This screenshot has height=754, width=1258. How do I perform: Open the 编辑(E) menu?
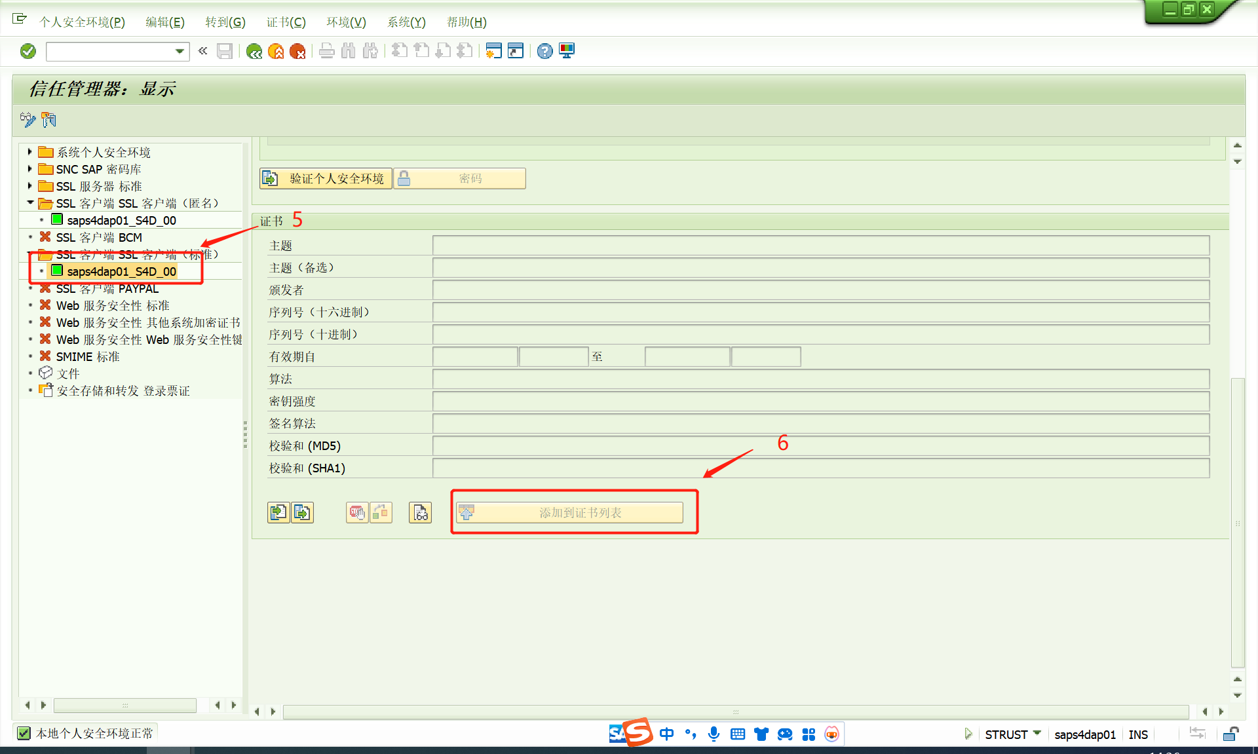(165, 22)
